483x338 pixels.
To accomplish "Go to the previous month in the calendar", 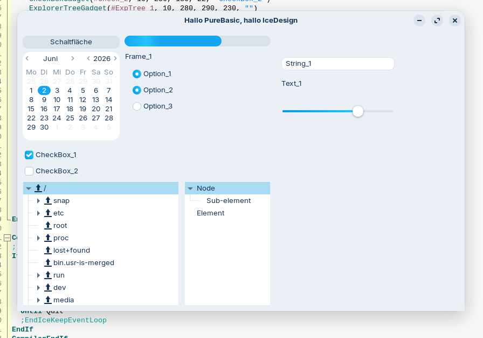I will pos(27,58).
